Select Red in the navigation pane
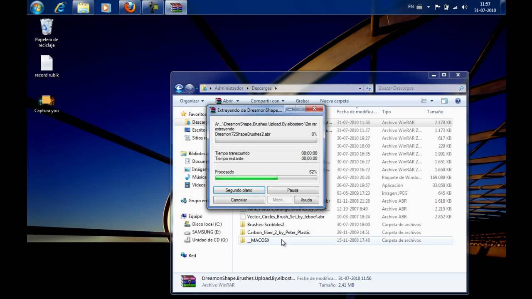This screenshot has width=532, height=299. click(x=188, y=255)
